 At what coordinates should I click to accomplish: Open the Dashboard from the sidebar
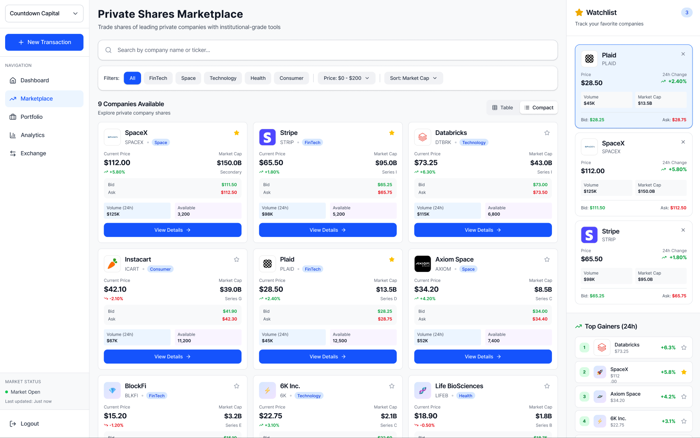pyautogui.click(x=35, y=80)
